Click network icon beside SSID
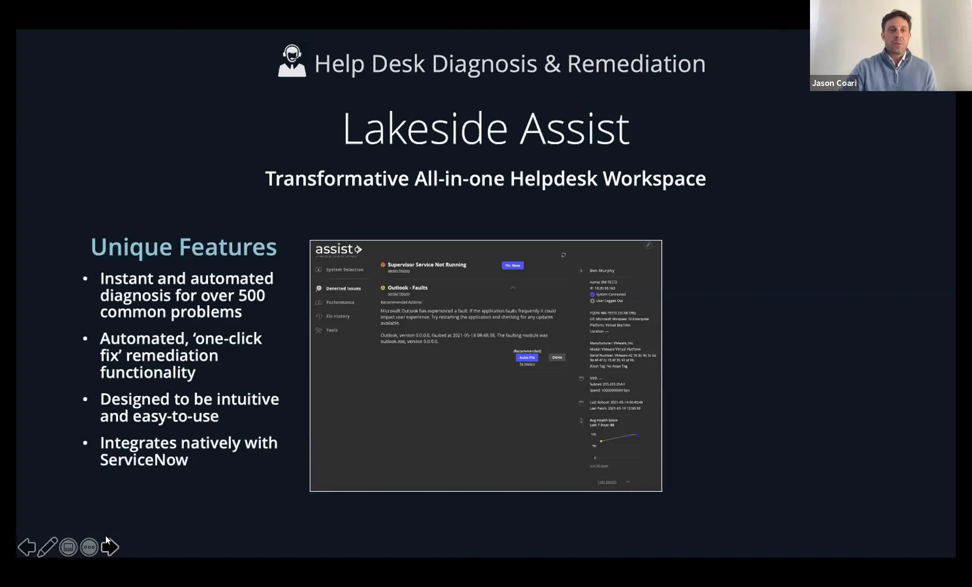 [581, 379]
